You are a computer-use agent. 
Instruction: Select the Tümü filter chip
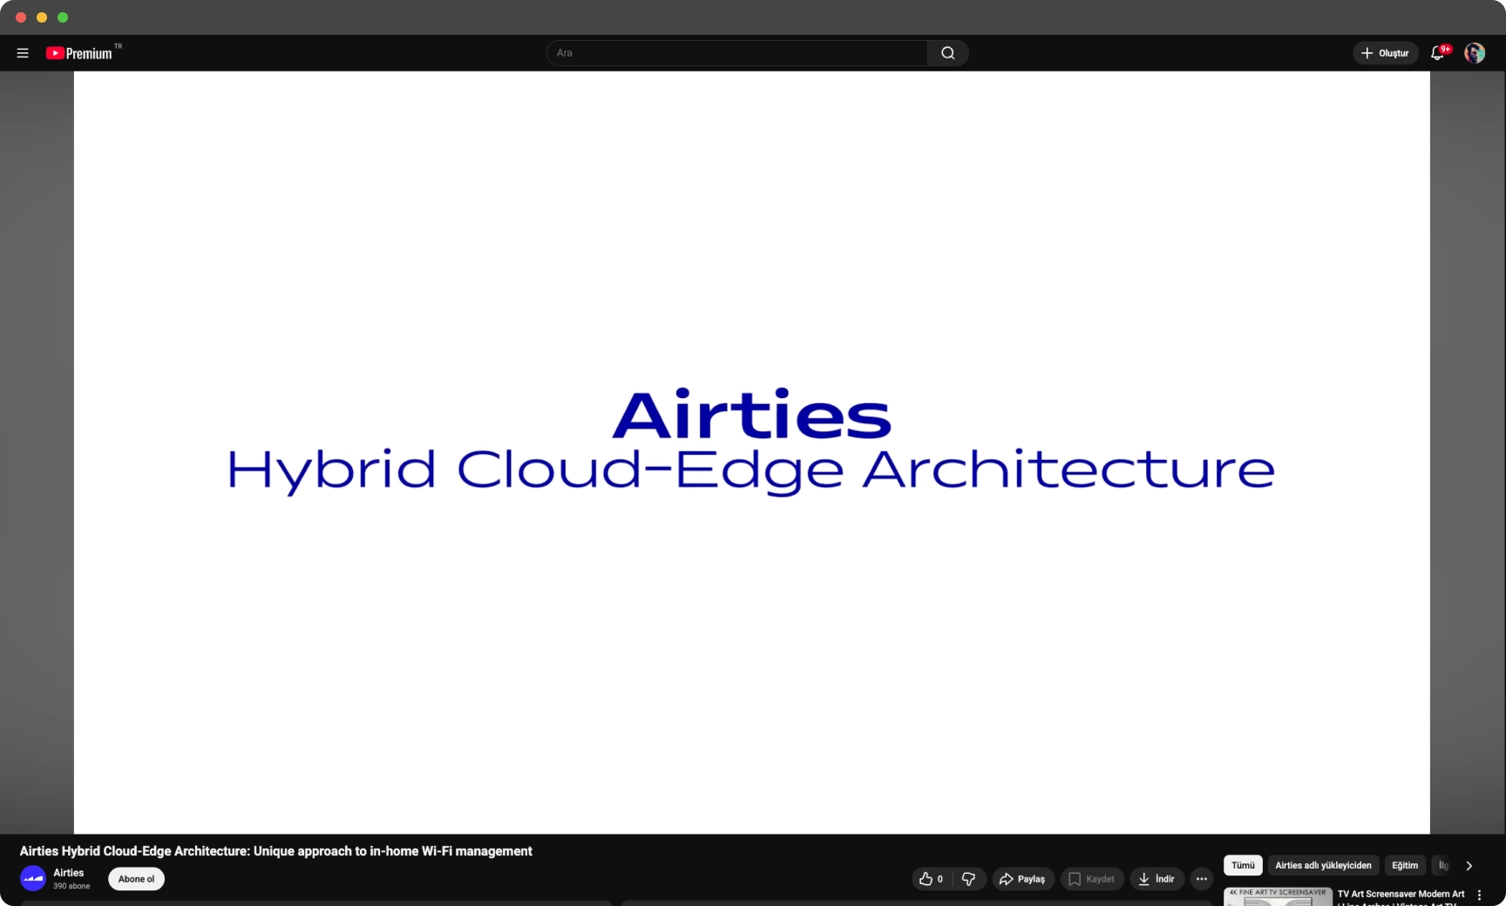(1243, 865)
